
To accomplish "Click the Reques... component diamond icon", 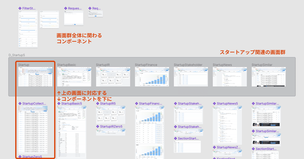I will pyautogui.click(x=65, y=8).
